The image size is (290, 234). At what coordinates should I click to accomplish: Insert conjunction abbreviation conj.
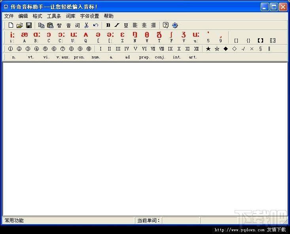(160, 57)
